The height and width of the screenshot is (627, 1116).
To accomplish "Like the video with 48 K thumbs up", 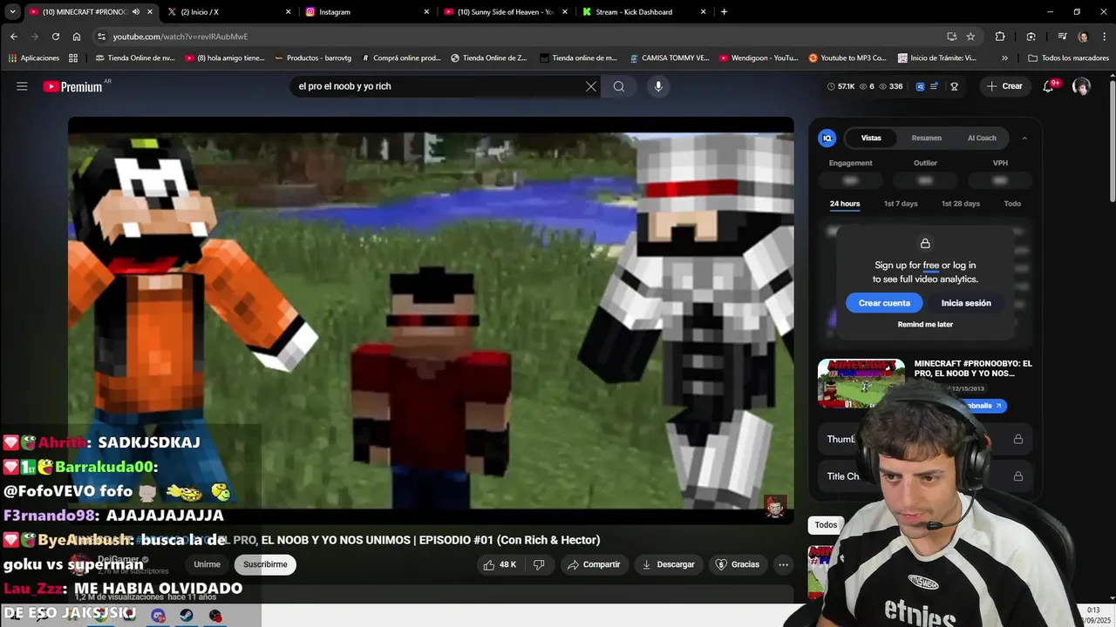I will [500, 564].
